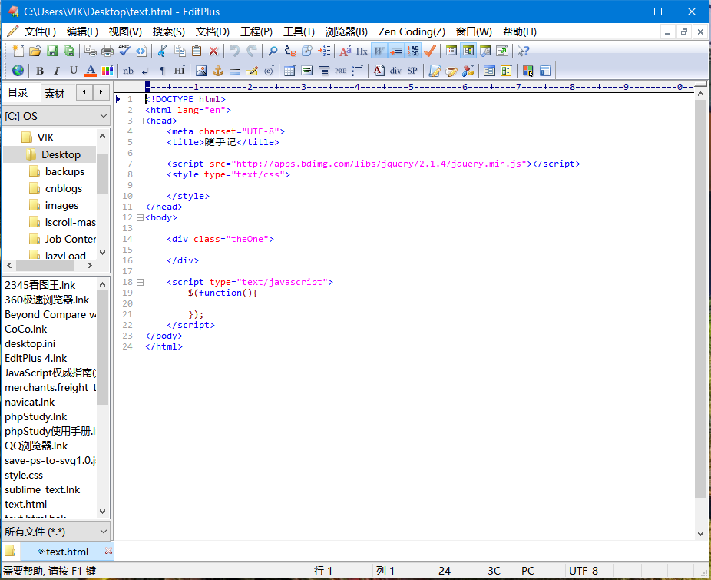Click the Go to line icon

[324, 51]
